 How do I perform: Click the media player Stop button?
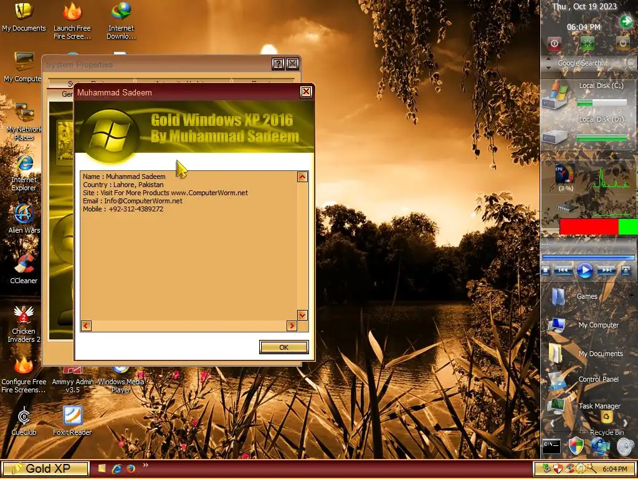pyautogui.click(x=546, y=271)
